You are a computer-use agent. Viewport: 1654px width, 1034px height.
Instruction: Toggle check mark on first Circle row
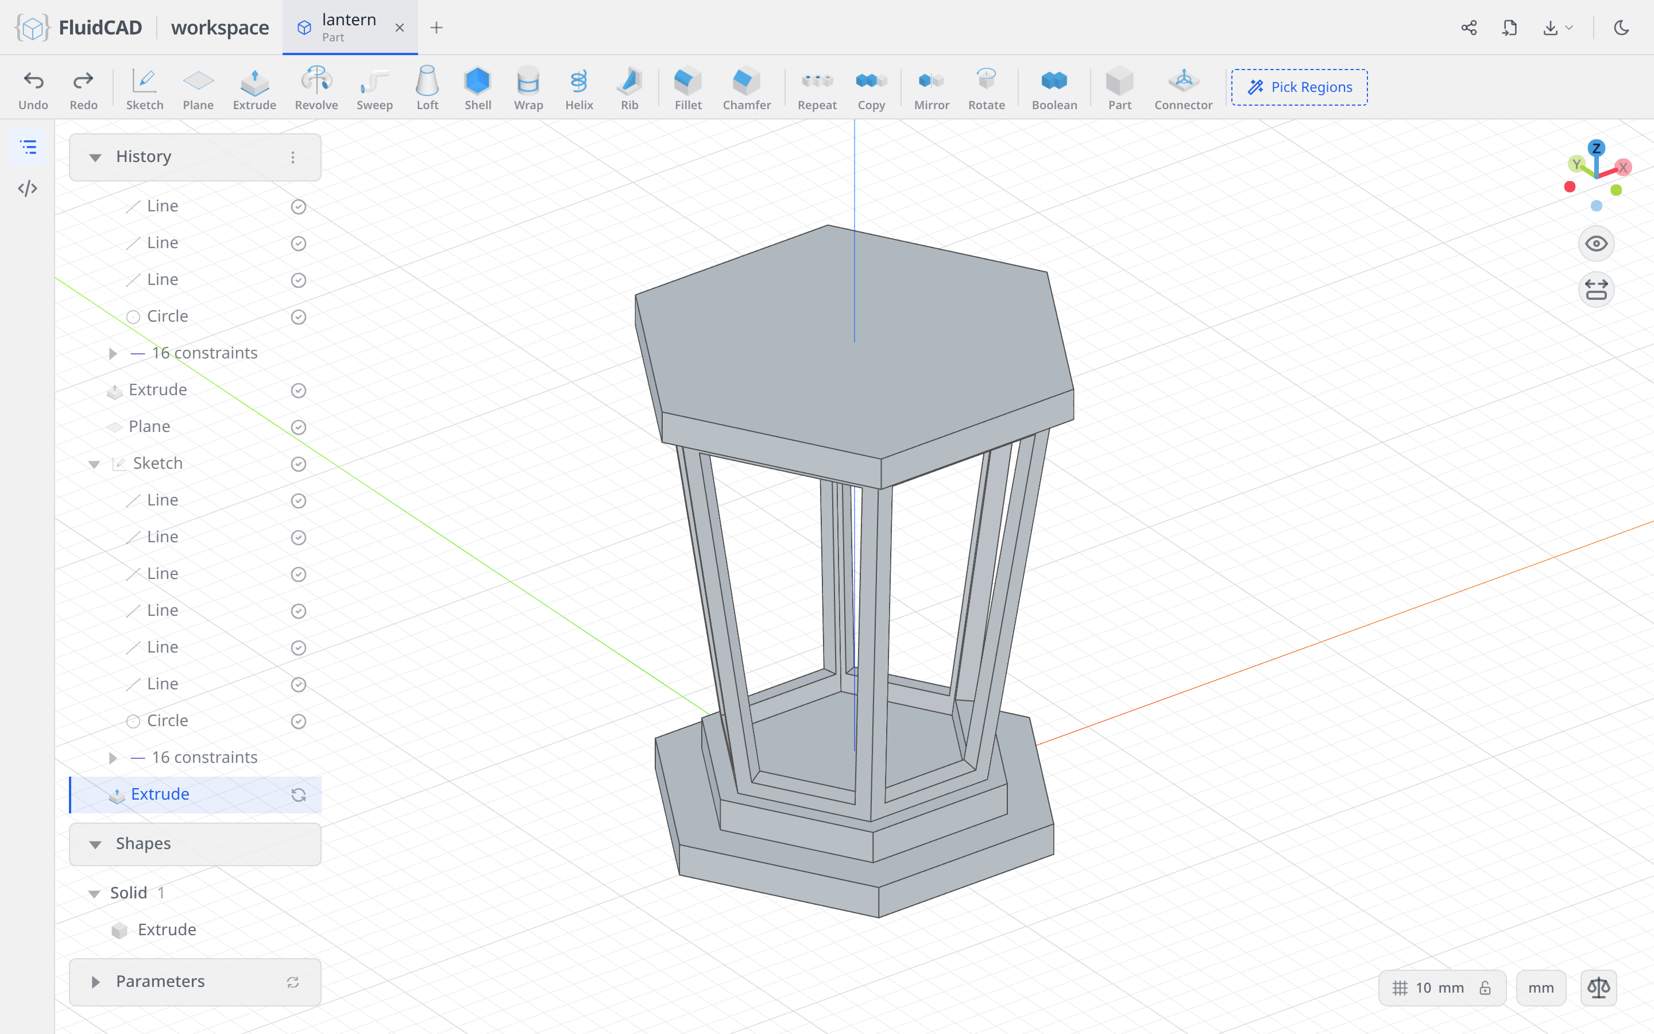(298, 317)
